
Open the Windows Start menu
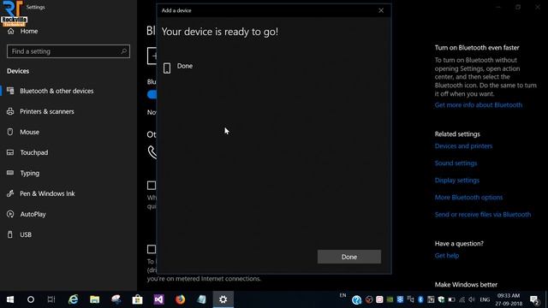click(10, 299)
